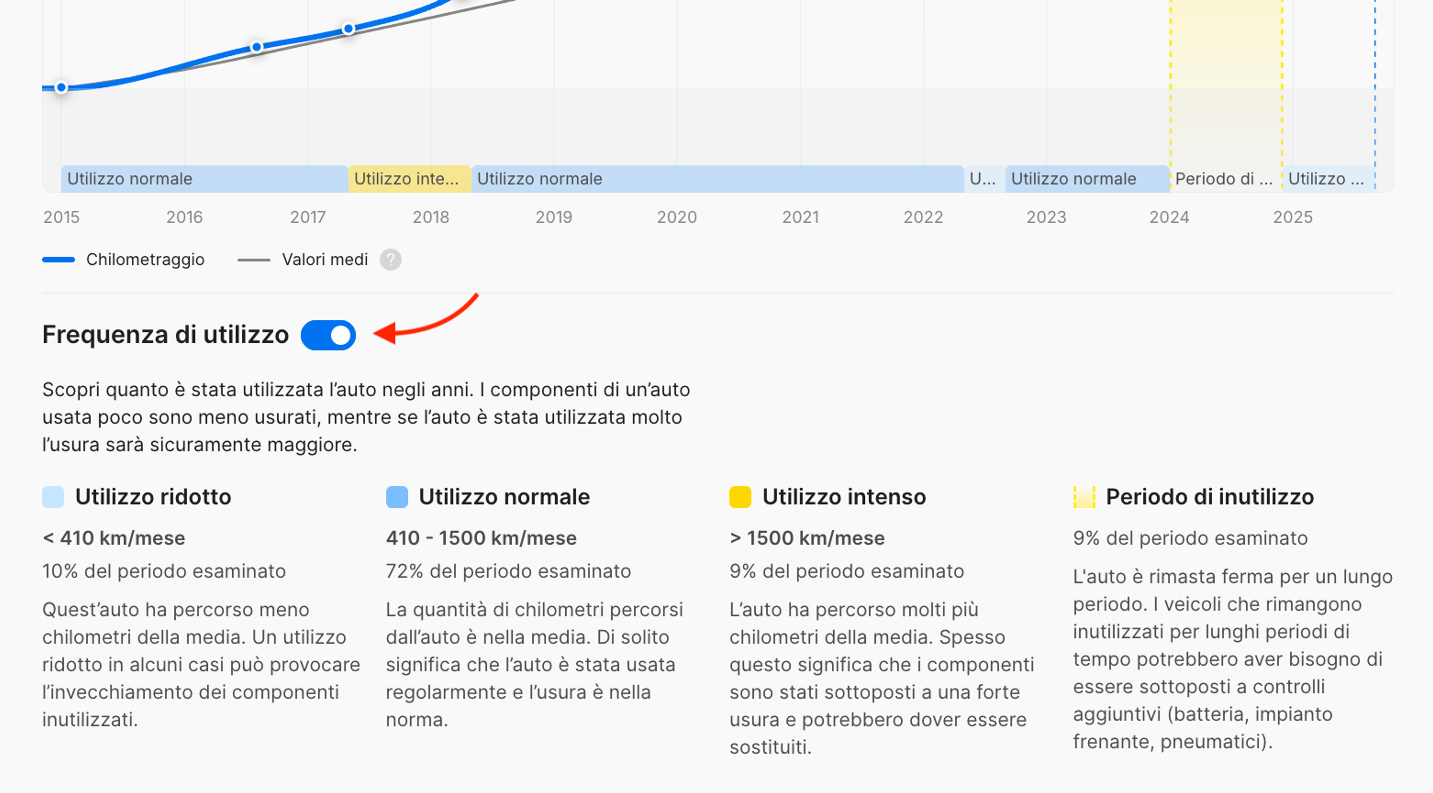
Task: Click '10% del periodo esaminato' text
Action: tap(164, 571)
